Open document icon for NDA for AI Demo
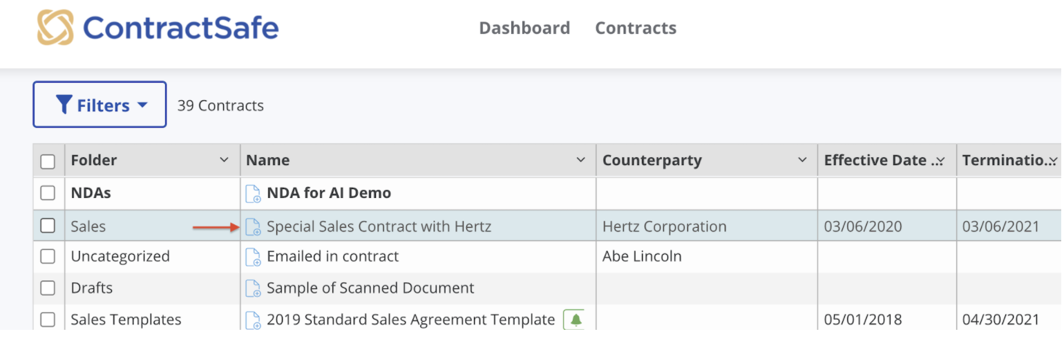The height and width of the screenshot is (345, 1064). click(254, 194)
